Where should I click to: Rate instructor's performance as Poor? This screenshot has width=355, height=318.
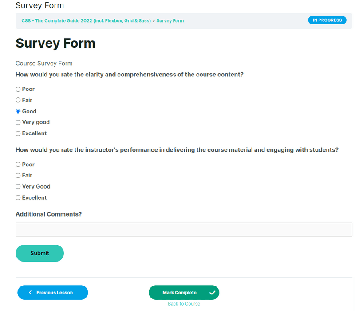[18, 165]
